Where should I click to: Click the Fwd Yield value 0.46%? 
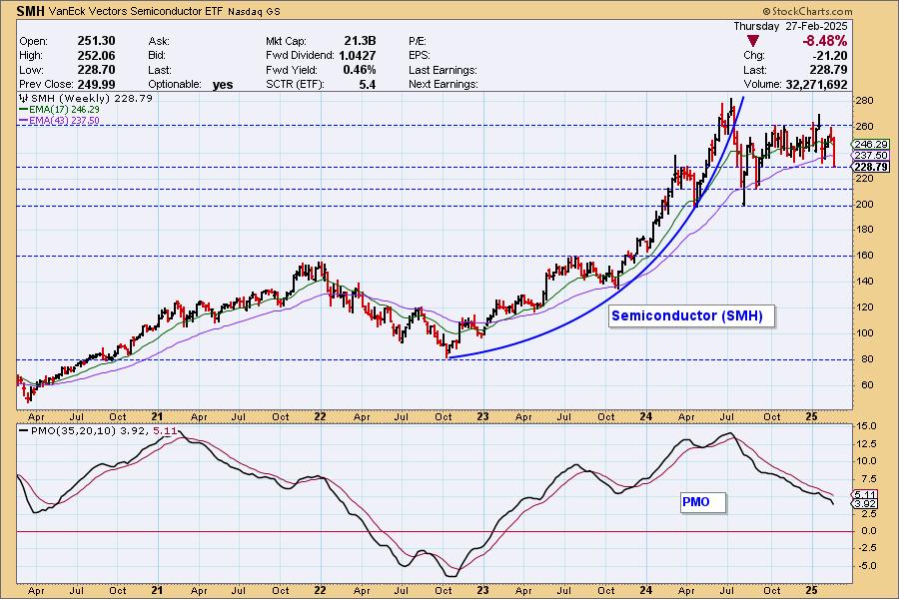360,70
